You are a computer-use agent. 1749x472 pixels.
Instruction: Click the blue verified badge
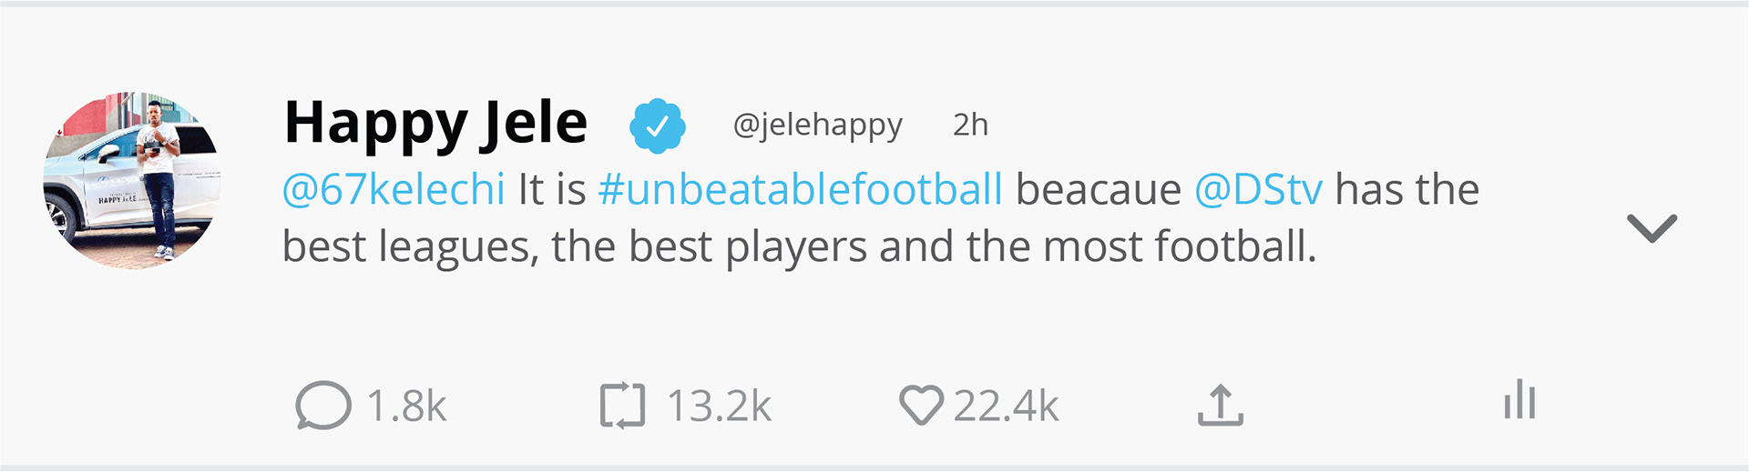[x=657, y=126]
